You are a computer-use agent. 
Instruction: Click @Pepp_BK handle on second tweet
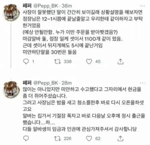[x=46, y=83]
